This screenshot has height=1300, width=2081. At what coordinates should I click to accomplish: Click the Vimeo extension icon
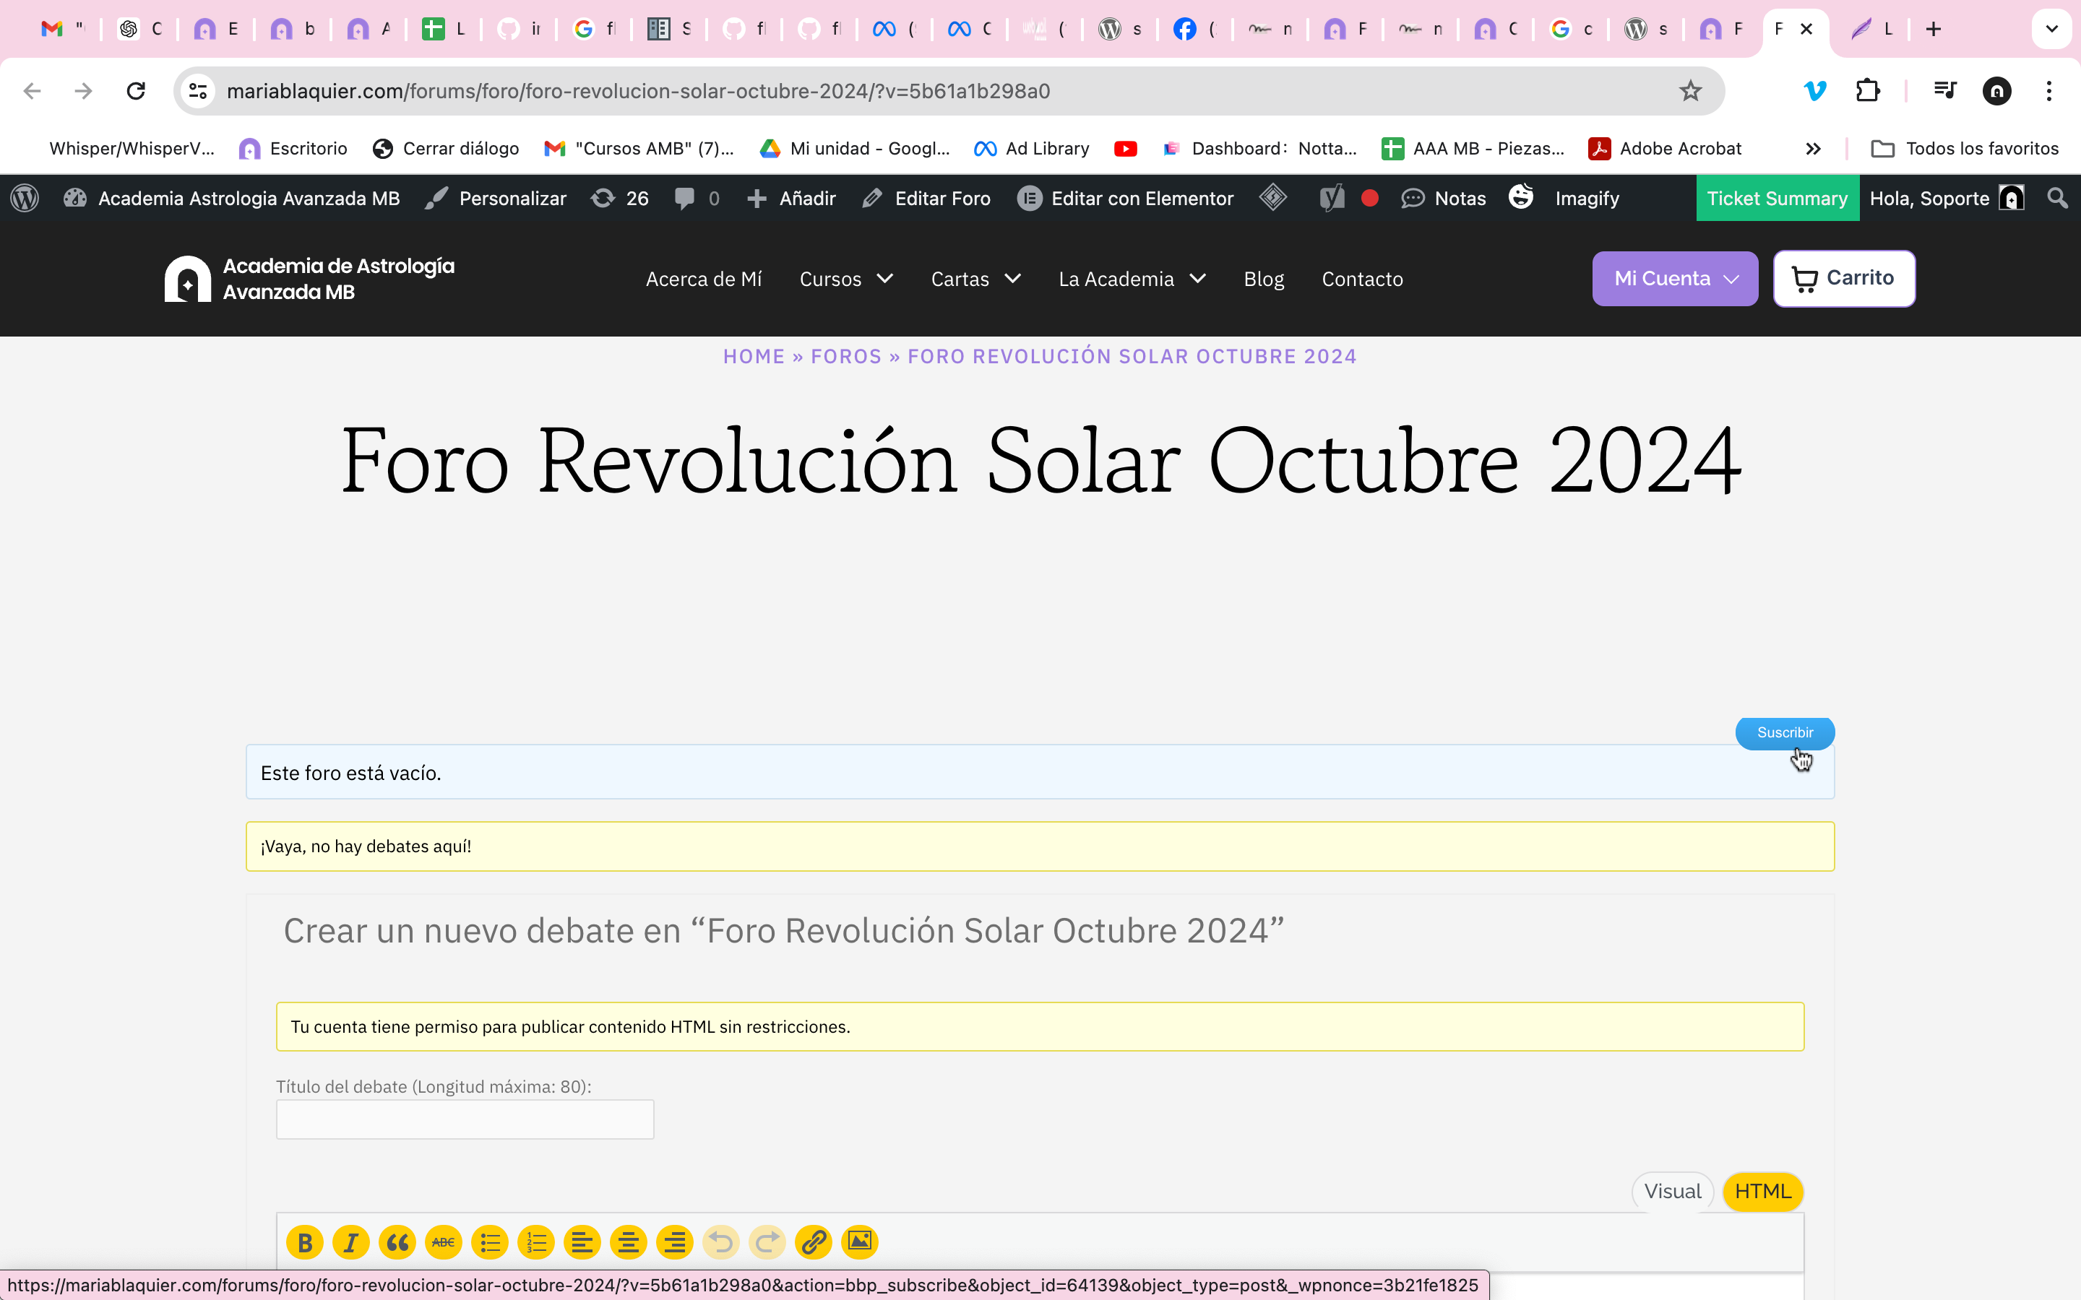tap(1814, 91)
